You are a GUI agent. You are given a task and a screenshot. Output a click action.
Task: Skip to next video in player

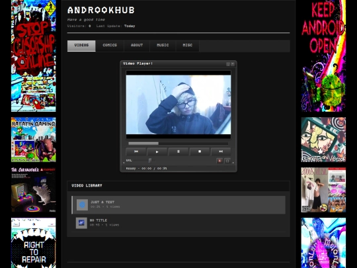[221, 152]
